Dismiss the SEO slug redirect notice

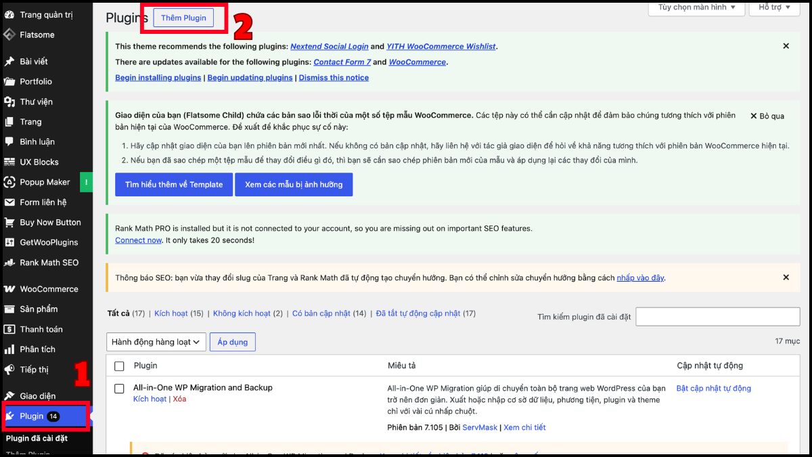[x=786, y=278]
